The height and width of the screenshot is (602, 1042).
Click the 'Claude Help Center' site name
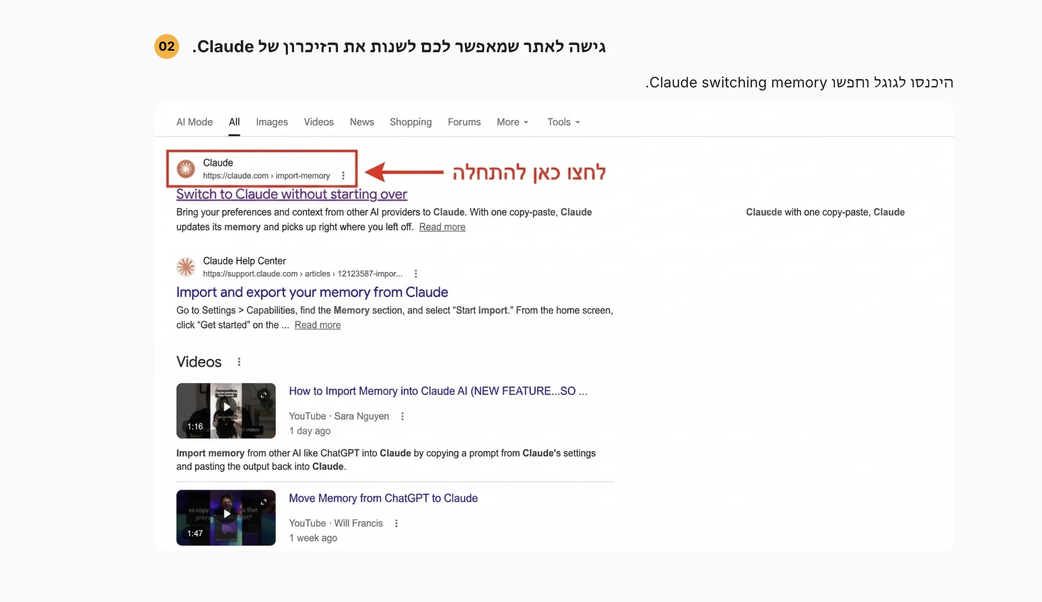[x=244, y=261]
